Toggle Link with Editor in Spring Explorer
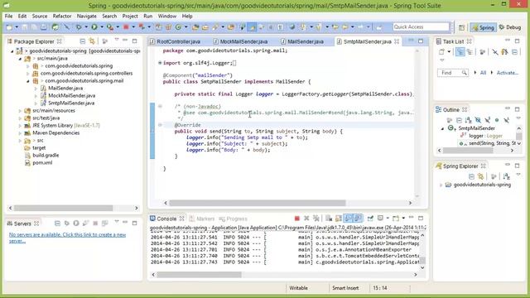530x298 pixels. click(481, 176)
